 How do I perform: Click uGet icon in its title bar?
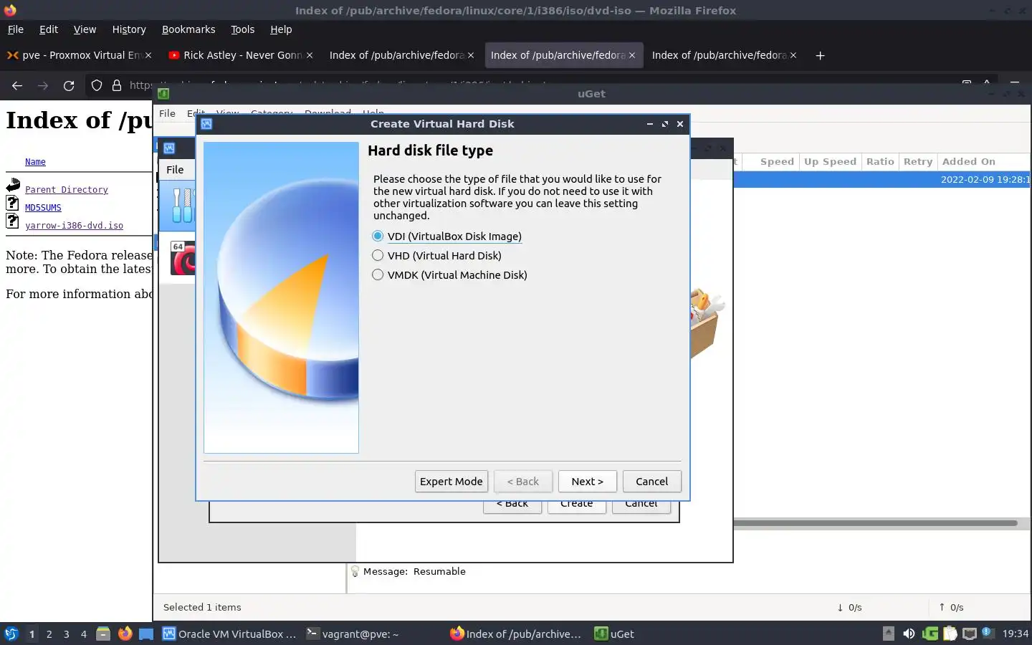point(163,94)
